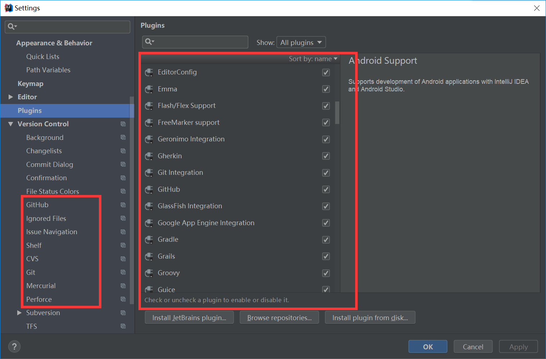The image size is (546, 359).
Task: Disable the FreeMarker support plugin
Action: 326,123
